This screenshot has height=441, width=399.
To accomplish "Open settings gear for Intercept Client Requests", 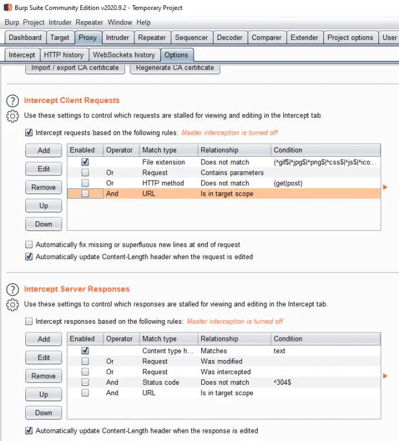I will pos(12,116).
